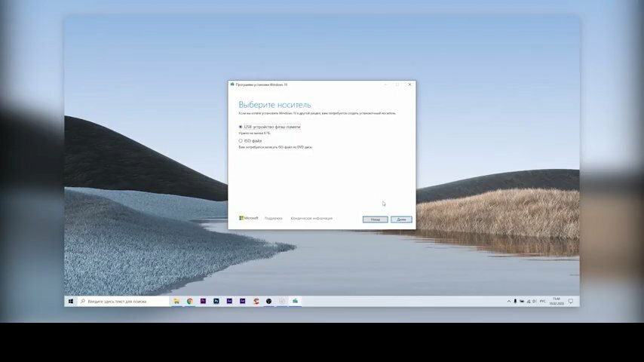This screenshot has width=644, height=362.
Task: Launch Google Chrome from the taskbar
Action: click(190, 301)
